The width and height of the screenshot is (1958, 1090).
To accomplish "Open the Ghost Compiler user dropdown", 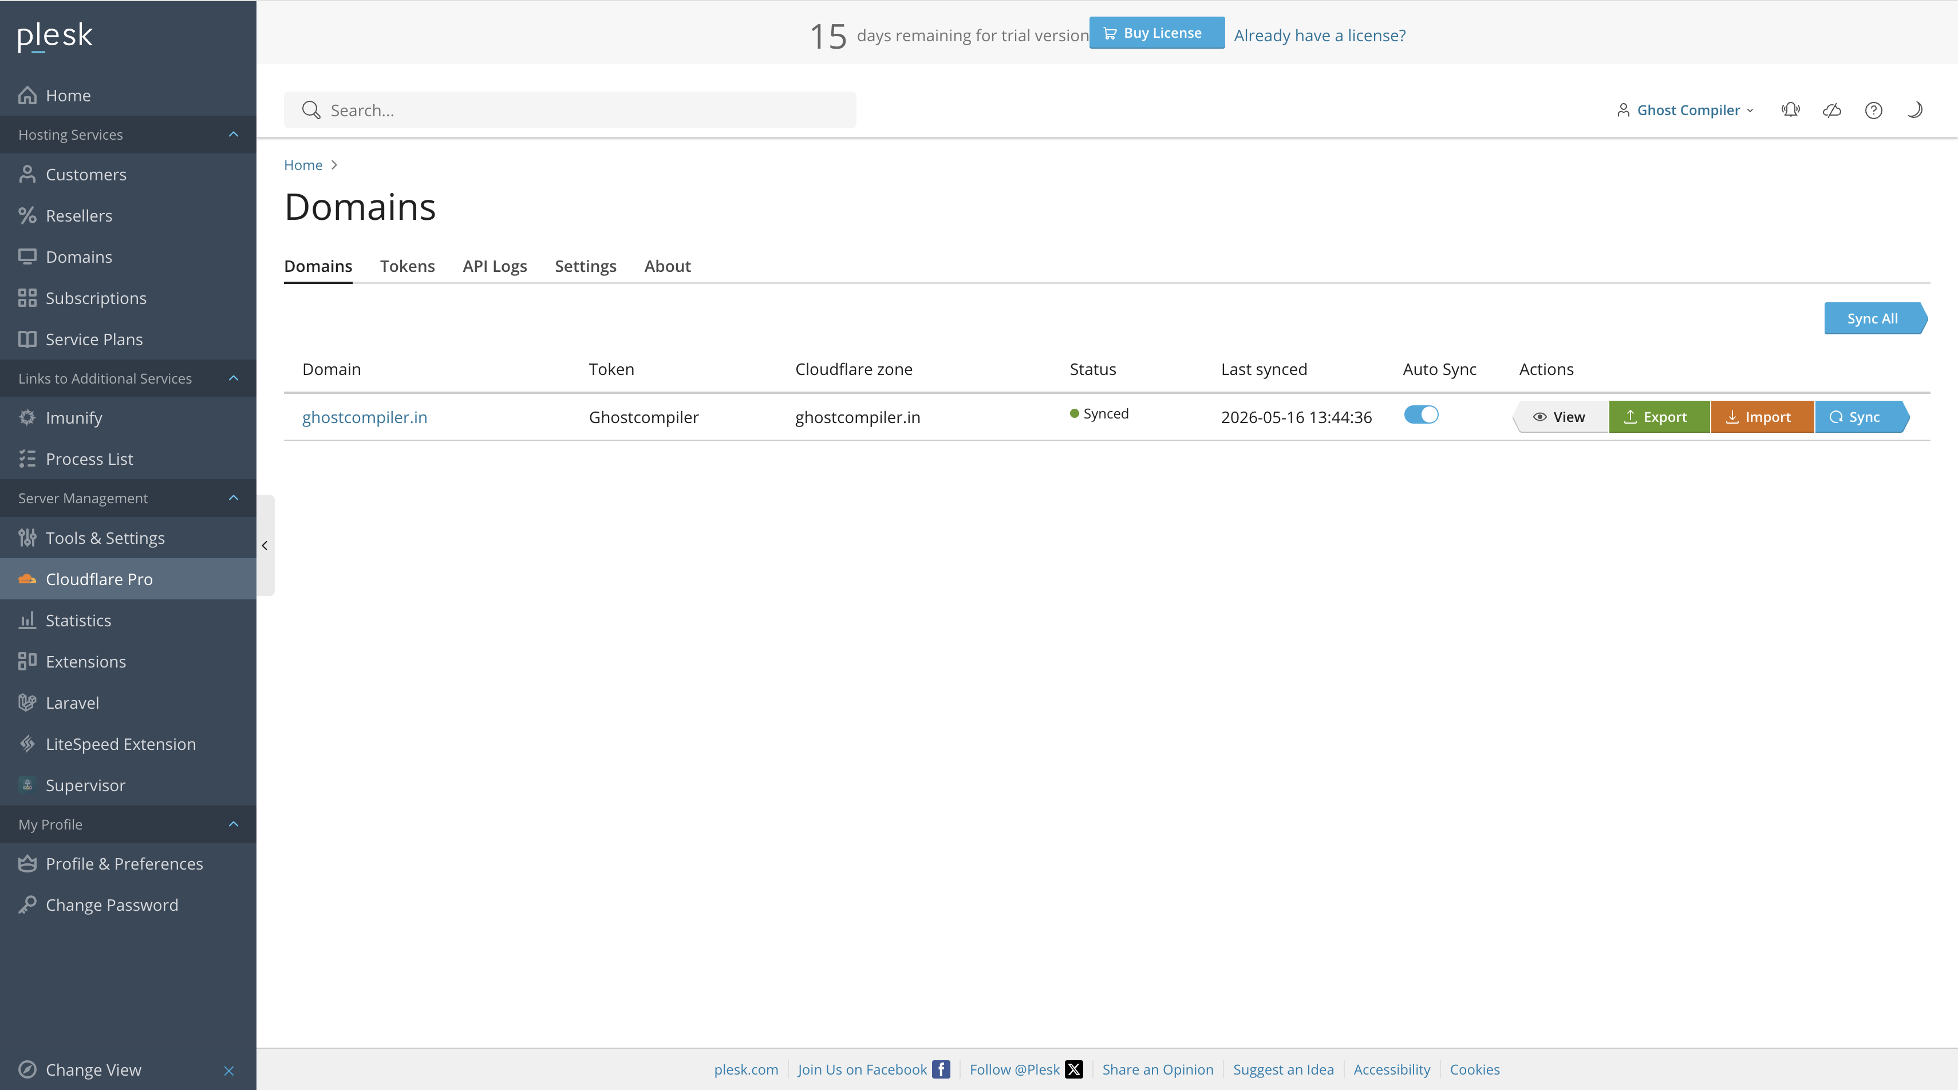I will pyautogui.click(x=1686, y=110).
